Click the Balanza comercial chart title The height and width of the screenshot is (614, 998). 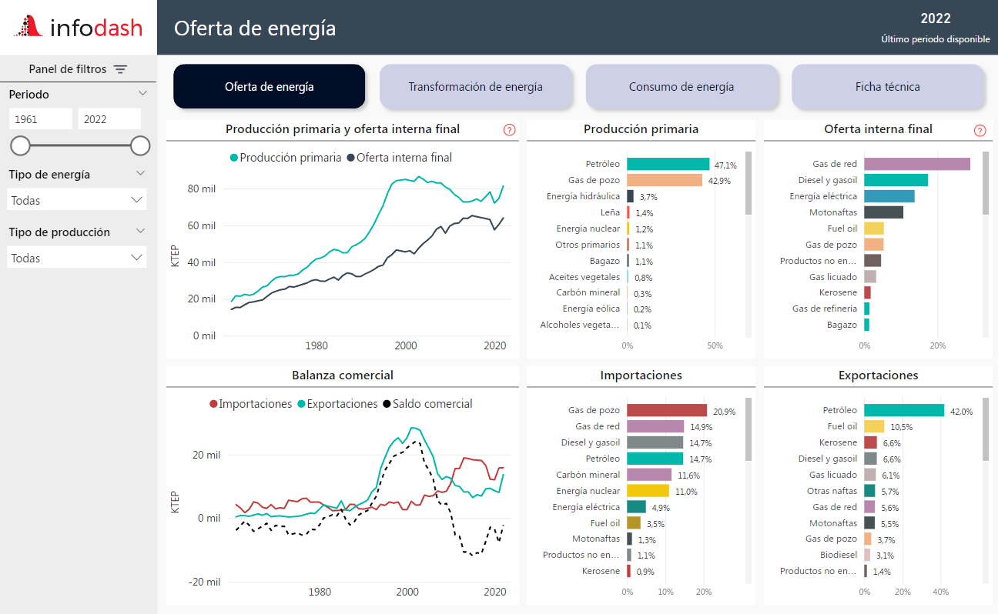[x=343, y=375]
